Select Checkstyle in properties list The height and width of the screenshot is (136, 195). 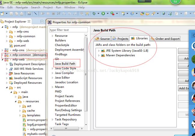click(62, 45)
